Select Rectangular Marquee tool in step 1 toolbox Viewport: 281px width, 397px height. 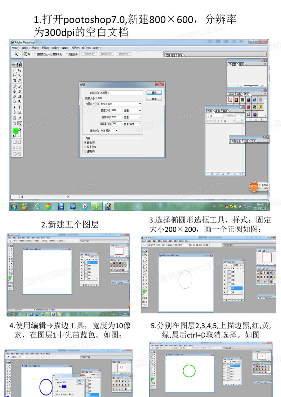pyautogui.click(x=15, y=70)
